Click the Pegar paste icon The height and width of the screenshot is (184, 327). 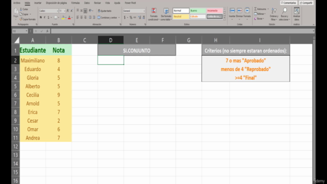pos(16,11)
